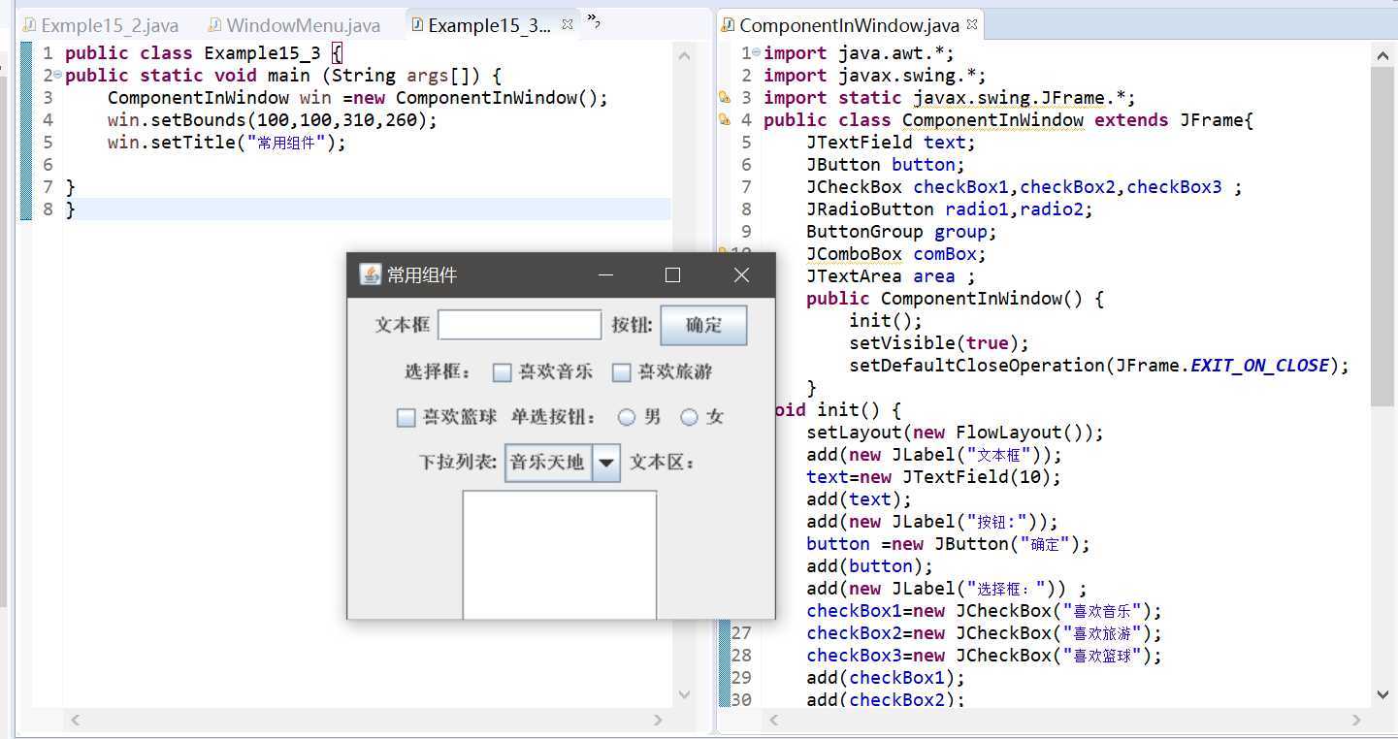Open the 音乐天地 dropdown list

pos(606,463)
